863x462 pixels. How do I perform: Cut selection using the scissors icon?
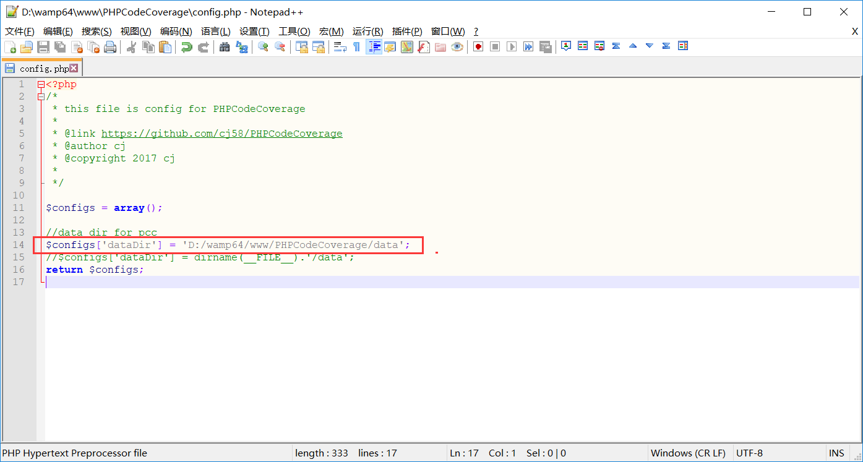(x=131, y=46)
